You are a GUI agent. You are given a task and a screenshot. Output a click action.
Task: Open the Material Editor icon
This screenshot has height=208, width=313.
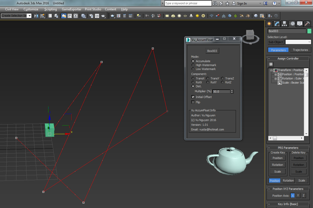pyautogui.click(x=84, y=16)
